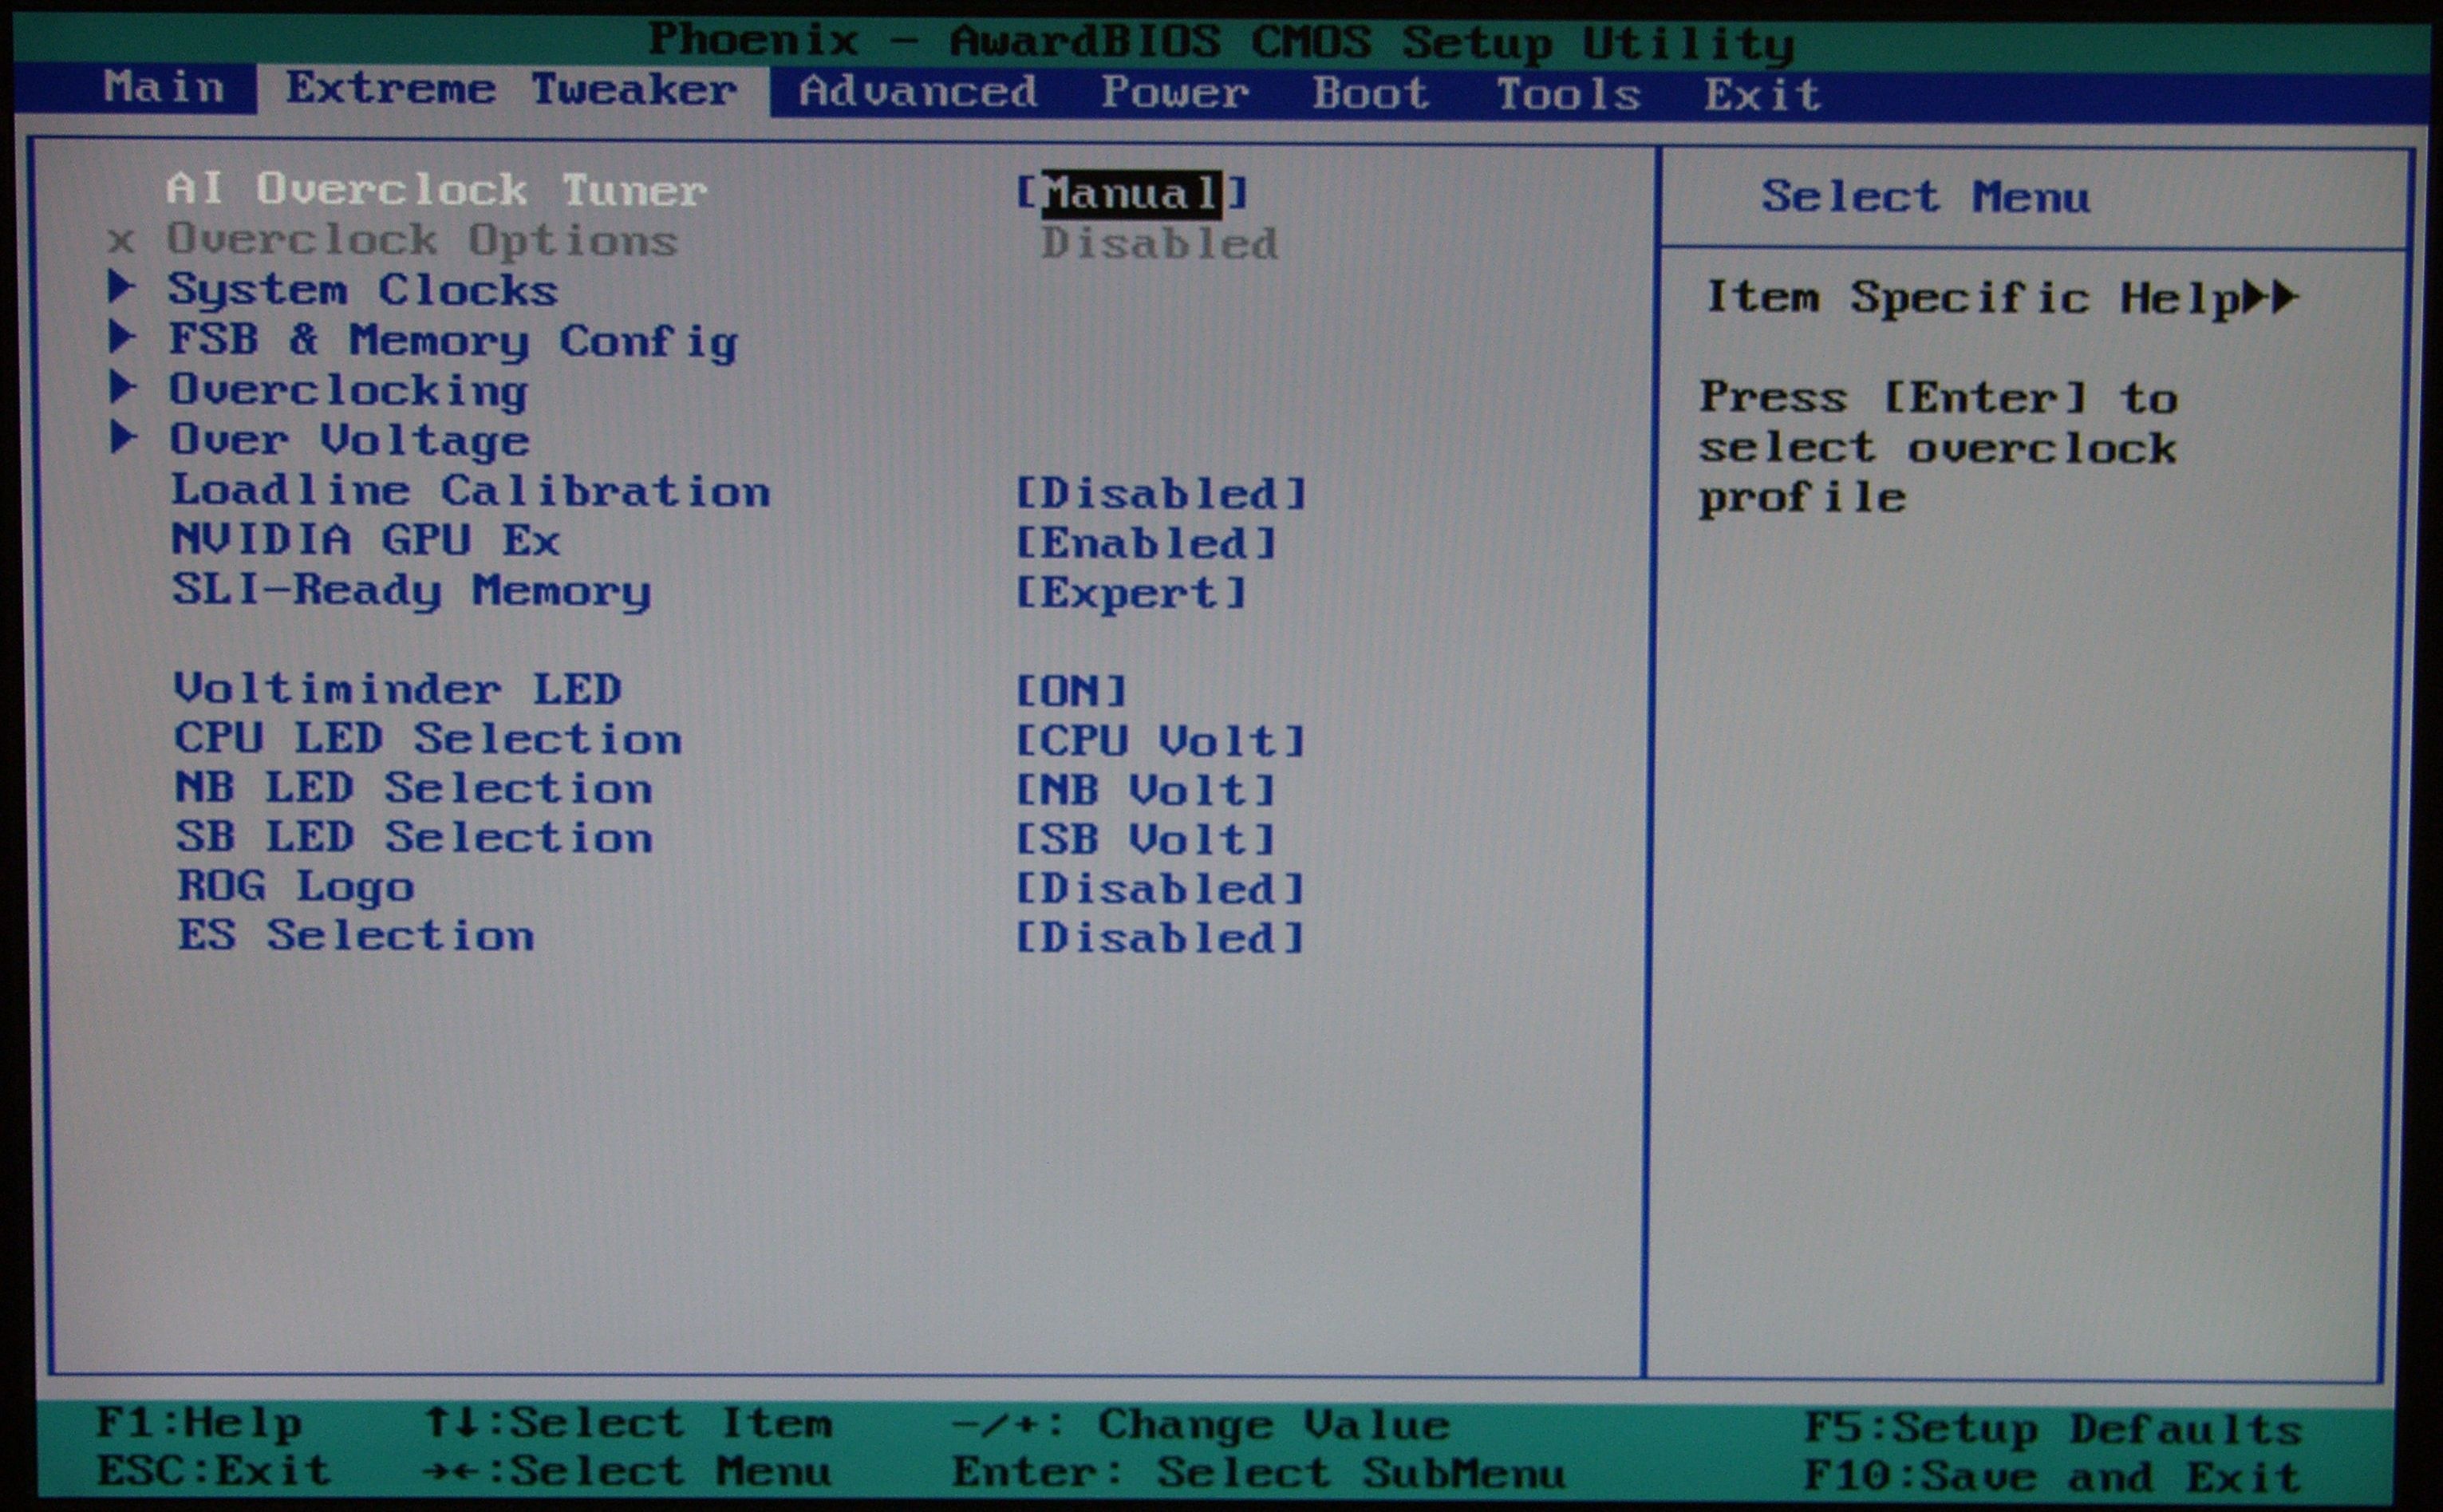This screenshot has width=2443, height=1512.
Task: Click the Select Menu heading
Action: coord(1925,196)
